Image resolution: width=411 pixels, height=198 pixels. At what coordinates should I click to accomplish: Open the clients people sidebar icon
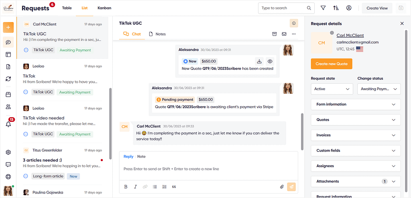point(8,107)
